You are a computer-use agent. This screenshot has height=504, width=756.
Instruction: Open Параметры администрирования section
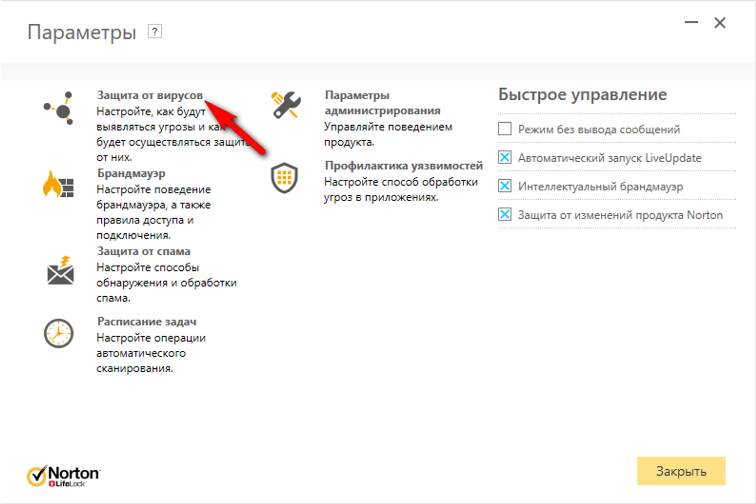(382, 103)
